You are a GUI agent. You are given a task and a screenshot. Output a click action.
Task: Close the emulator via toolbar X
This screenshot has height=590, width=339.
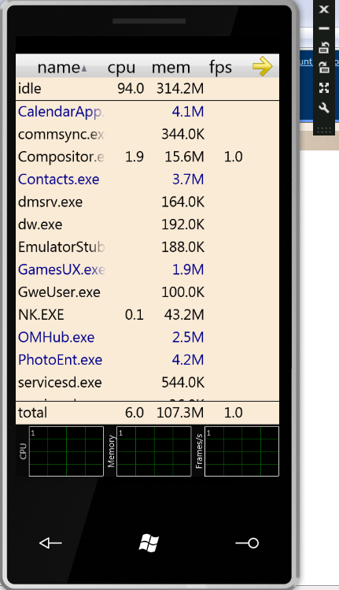click(x=324, y=9)
